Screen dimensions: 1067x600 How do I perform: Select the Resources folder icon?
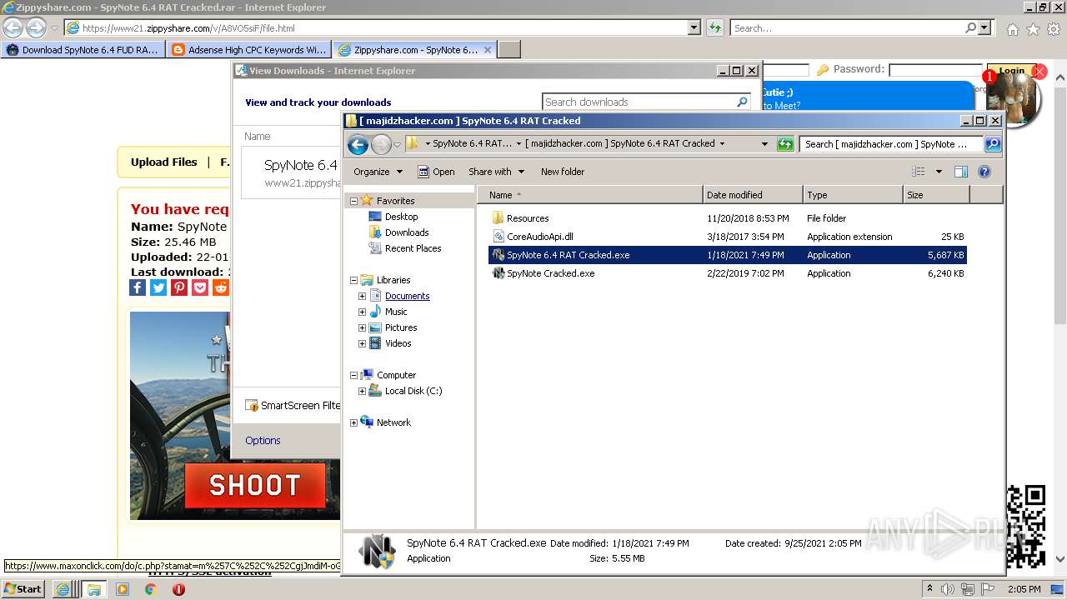pyautogui.click(x=498, y=218)
